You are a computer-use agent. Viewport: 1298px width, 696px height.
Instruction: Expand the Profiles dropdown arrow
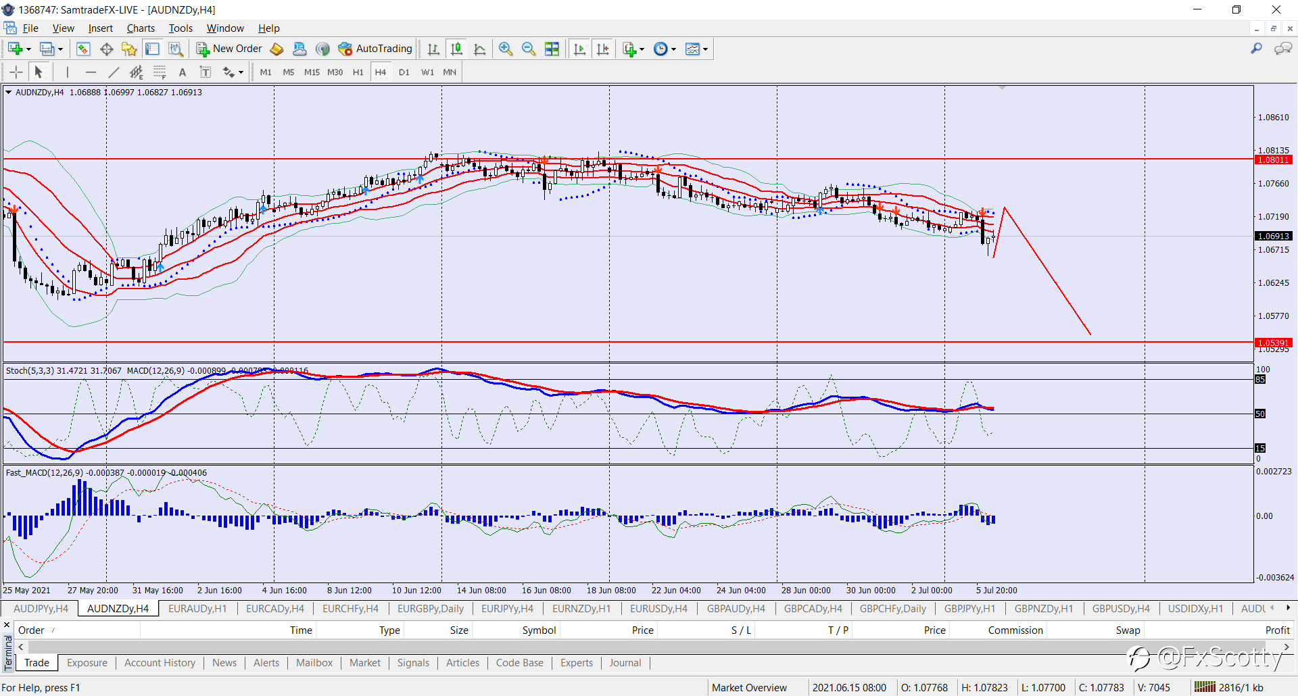point(60,49)
